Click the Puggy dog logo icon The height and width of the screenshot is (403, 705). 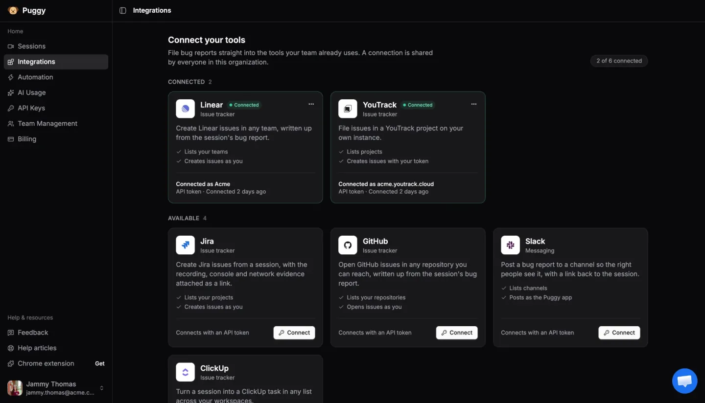[x=13, y=10]
